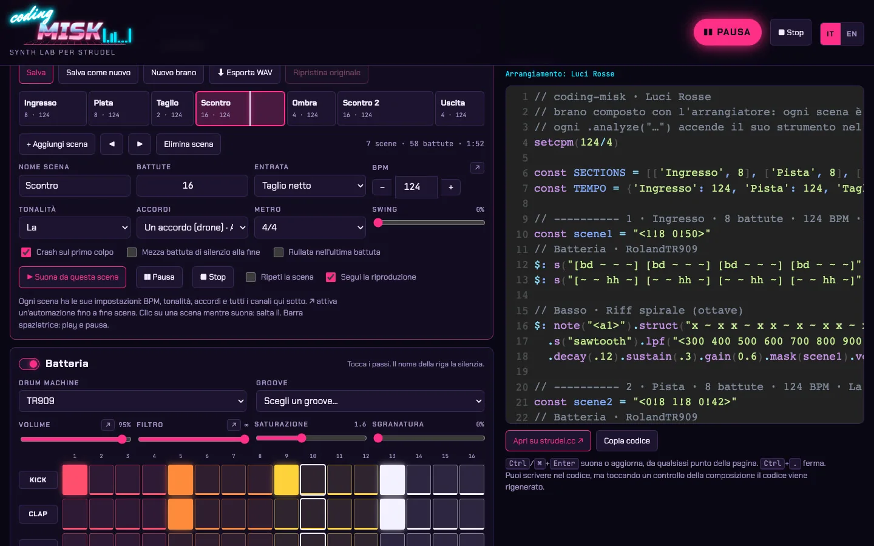The height and width of the screenshot is (546, 874).
Task: Click the PAUSA button in the header
Action: pyautogui.click(x=727, y=32)
